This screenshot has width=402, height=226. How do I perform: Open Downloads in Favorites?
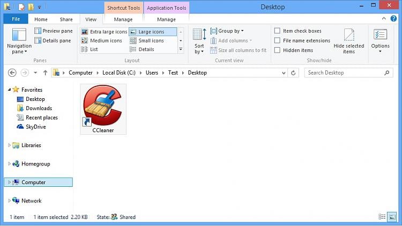[34, 108]
